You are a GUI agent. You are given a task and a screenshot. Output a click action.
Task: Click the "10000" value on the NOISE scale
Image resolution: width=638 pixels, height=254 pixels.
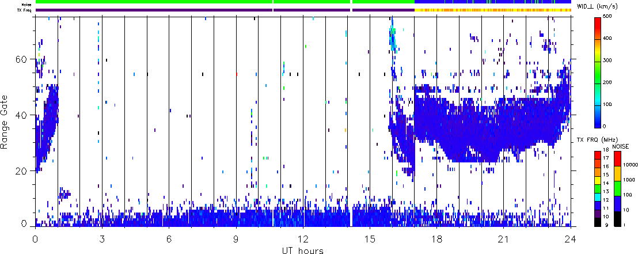click(629, 165)
